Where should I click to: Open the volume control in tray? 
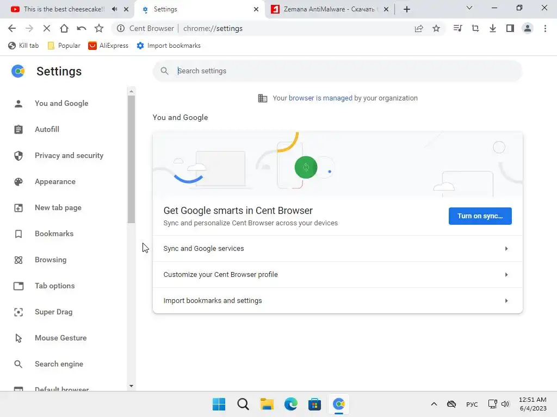pyautogui.click(x=505, y=404)
